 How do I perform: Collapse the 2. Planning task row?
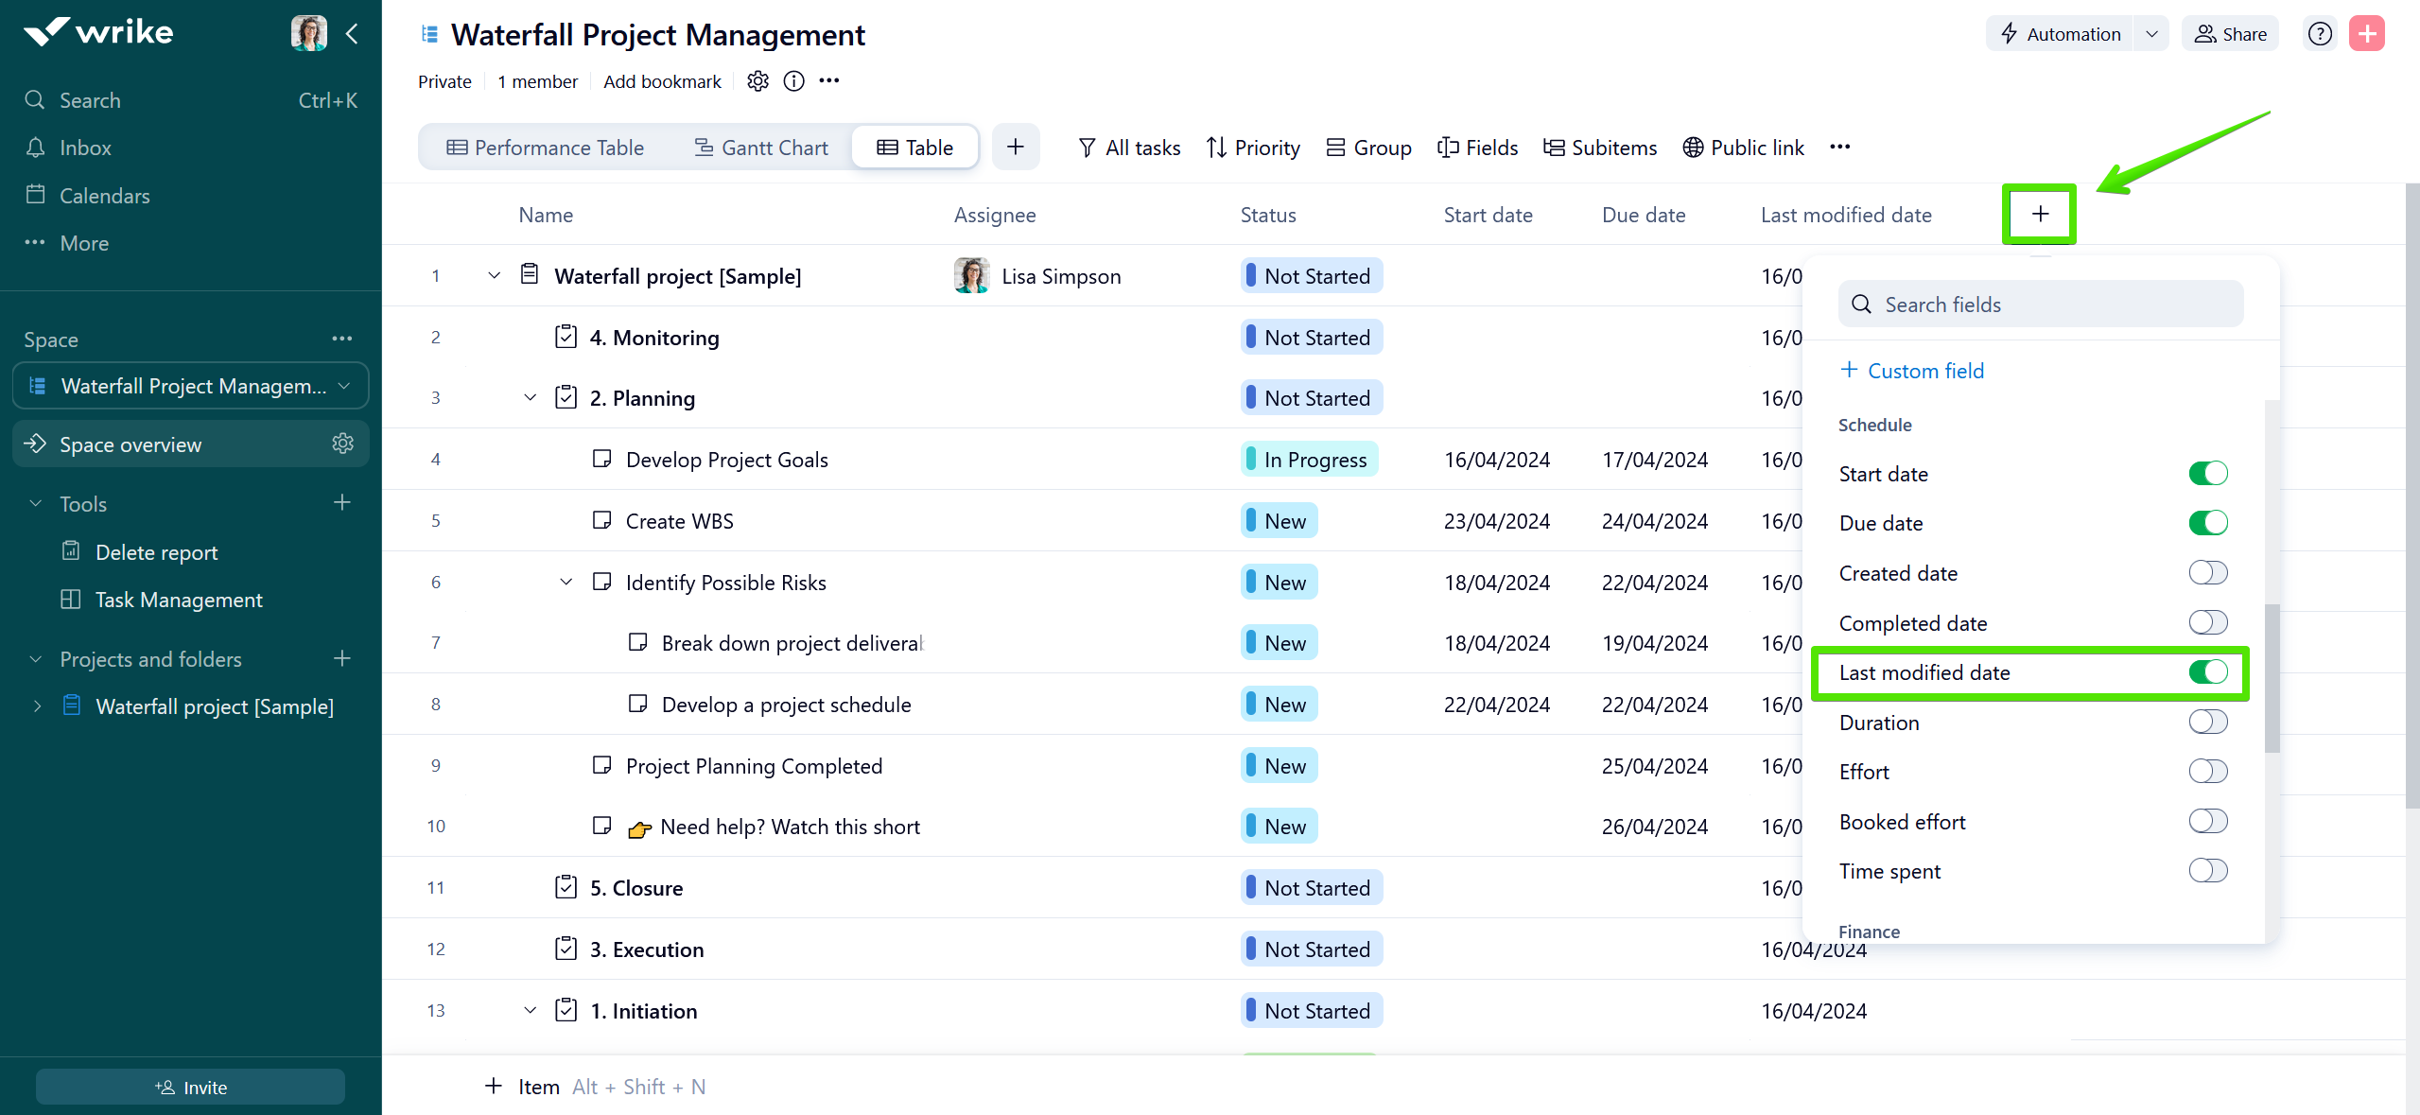point(531,398)
